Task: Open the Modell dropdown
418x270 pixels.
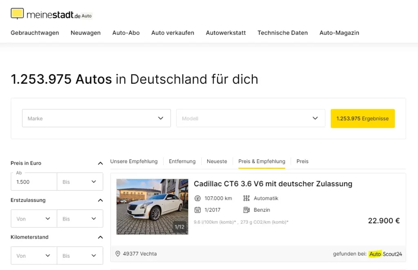Action: point(251,118)
